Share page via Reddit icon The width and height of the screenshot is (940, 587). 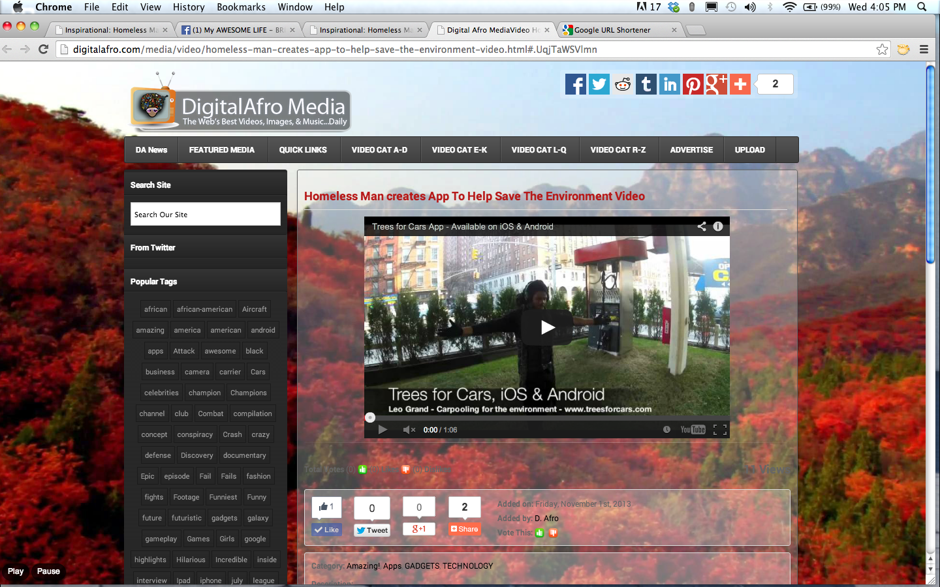pyautogui.click(x=622, y=84)
